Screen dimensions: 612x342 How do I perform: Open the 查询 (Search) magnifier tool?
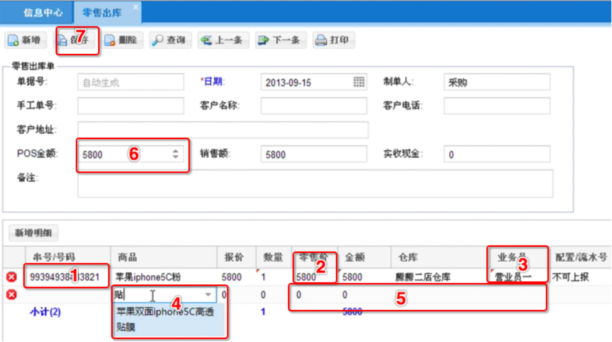pos(169,40)
